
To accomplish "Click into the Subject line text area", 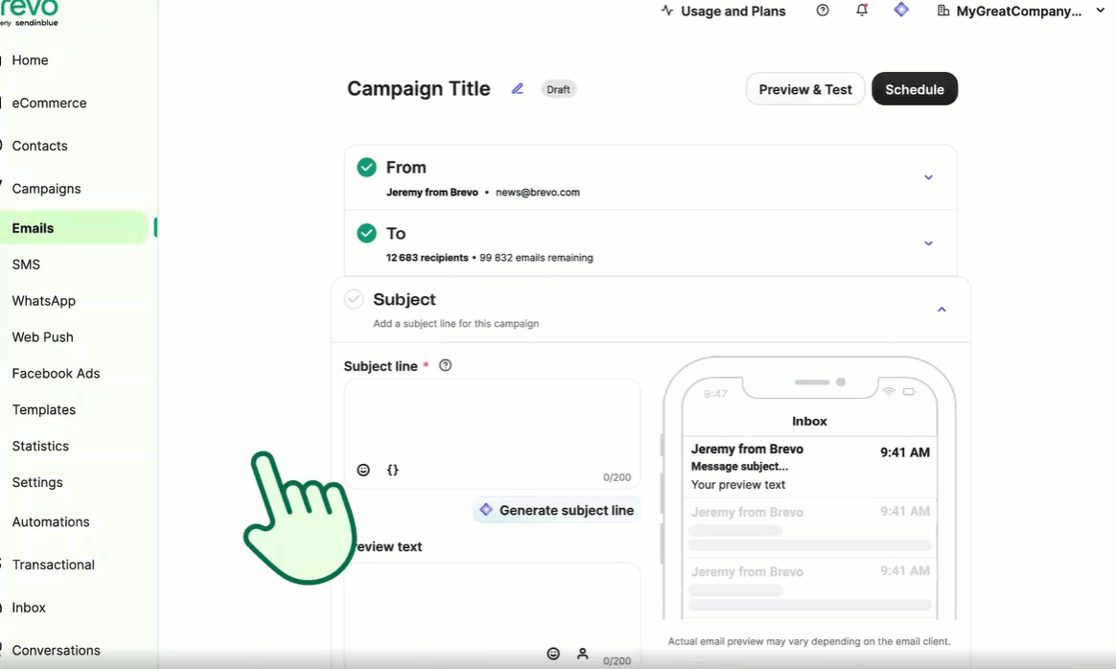I will (492, 433).
